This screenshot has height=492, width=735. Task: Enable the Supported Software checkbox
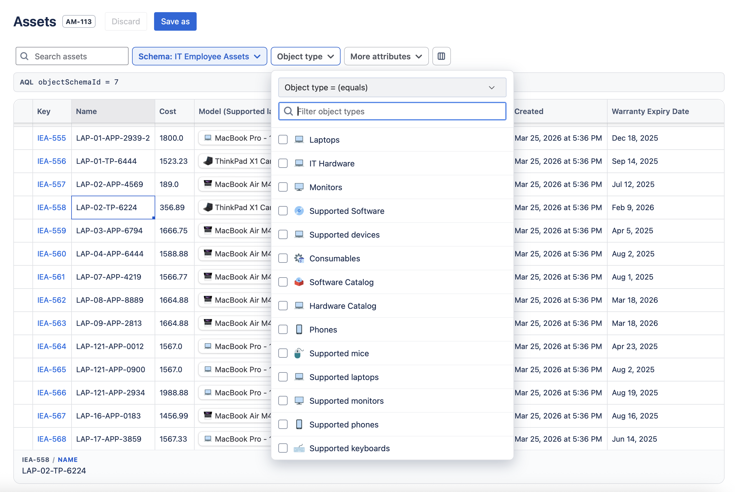(x=283, y=210)
